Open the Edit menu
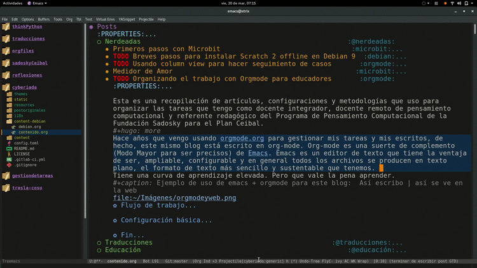477x268 pixels. 15,19
